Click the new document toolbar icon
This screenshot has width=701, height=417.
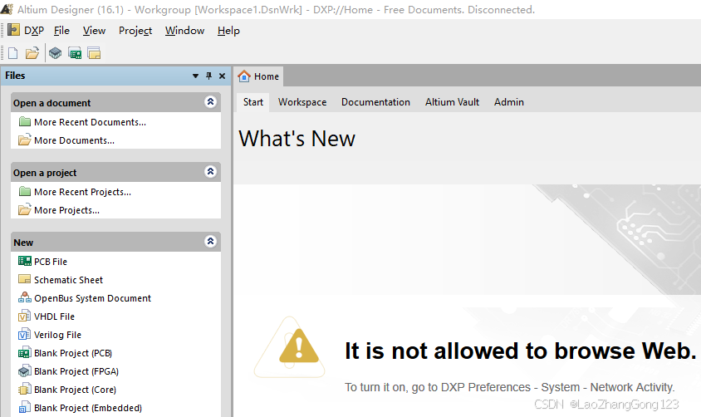pos(13,53)
